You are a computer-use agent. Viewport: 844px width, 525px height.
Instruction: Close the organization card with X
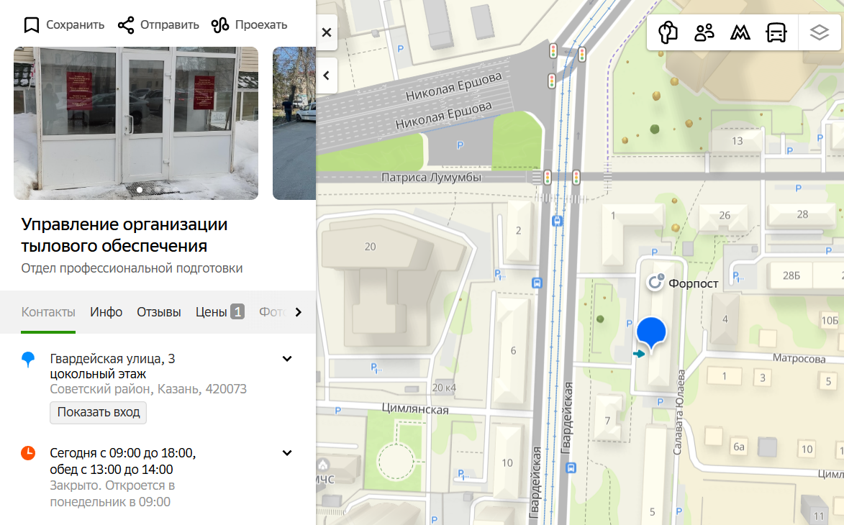(x=326, y=32)
